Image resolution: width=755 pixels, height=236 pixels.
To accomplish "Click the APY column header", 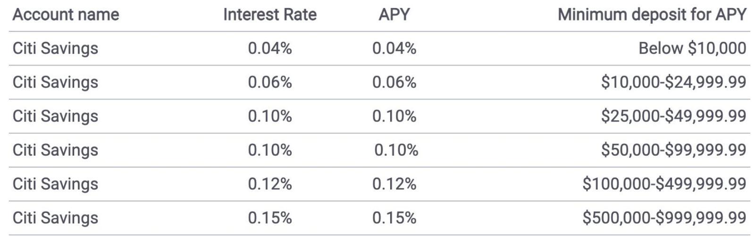I will [x=394, y=15].
